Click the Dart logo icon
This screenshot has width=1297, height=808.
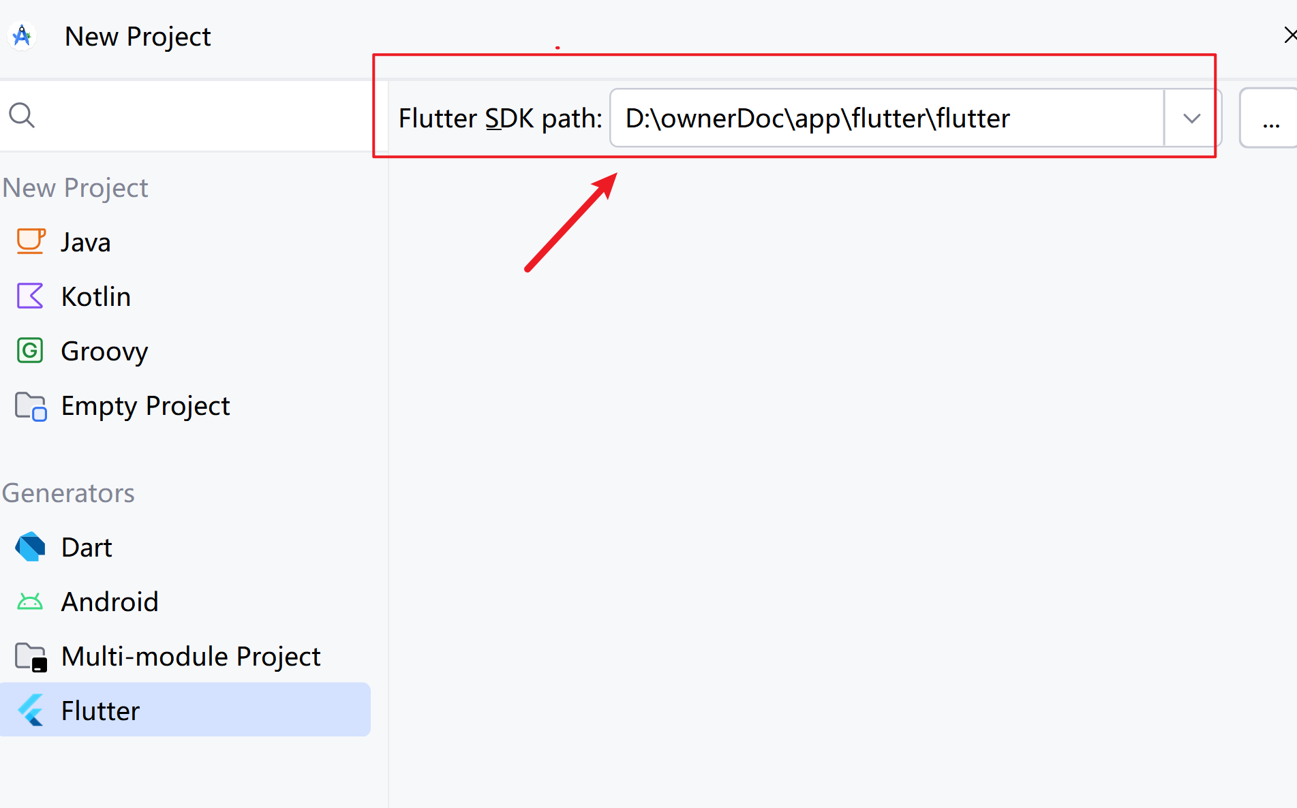[31, 547]
